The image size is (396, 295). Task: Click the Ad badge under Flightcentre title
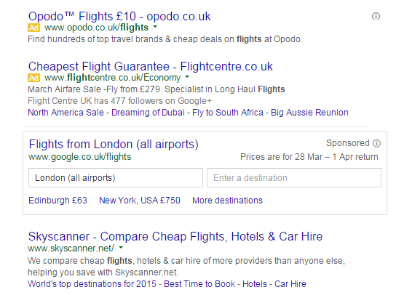point(33,78)
